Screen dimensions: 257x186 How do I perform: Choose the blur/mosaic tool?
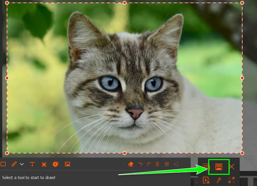[x=44, y=164]
